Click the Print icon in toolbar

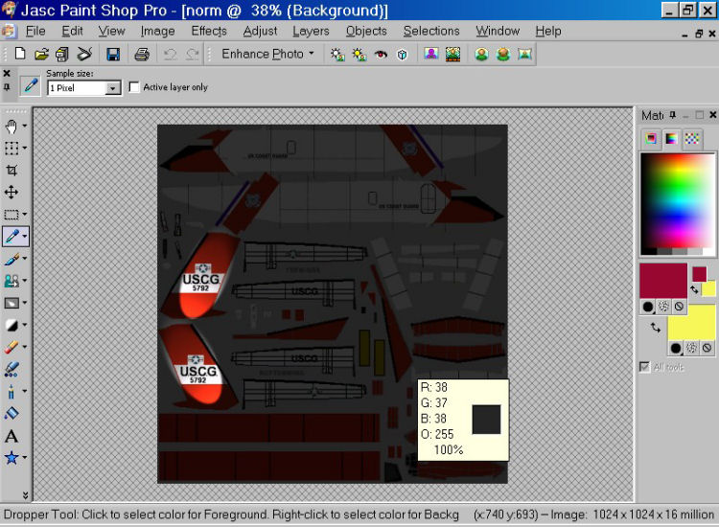(x=142, y=54)
